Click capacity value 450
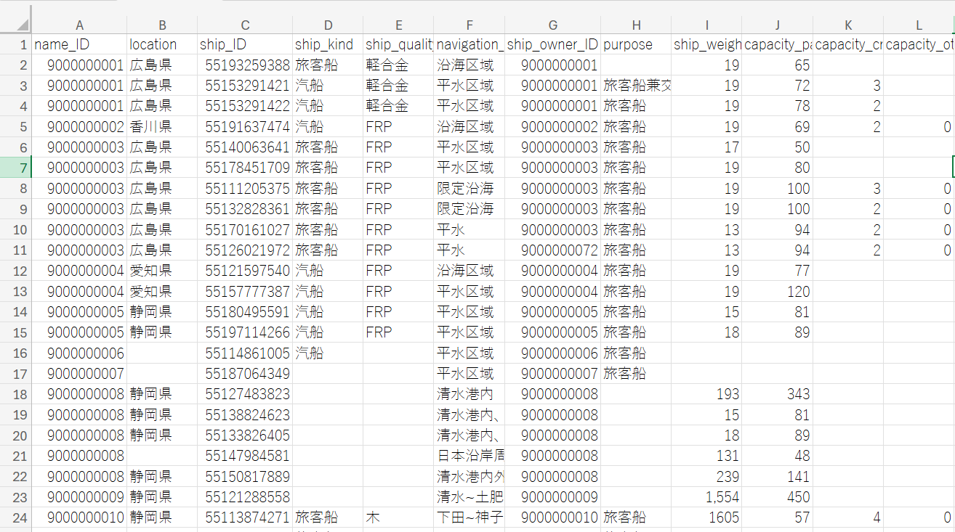 tap(777, 497)
